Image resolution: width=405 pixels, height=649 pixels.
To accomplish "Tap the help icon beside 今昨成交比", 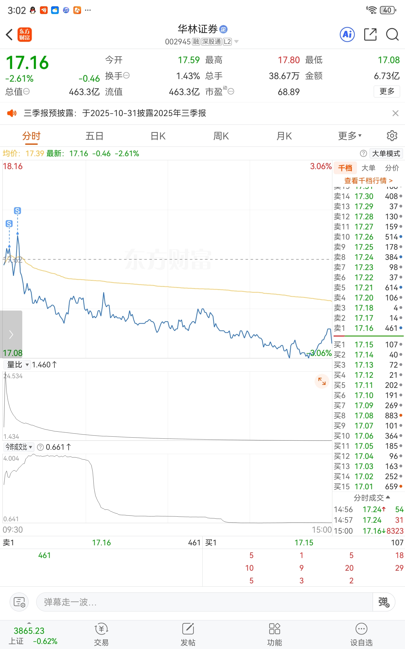I will [x=40, y=447].
